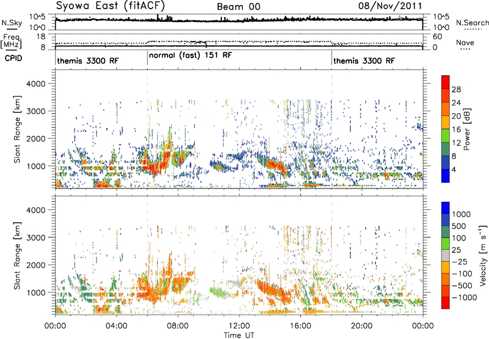Click the 'Beam 00' header label
This screenshot has width=489, height=339.
(x=238, y=7)
